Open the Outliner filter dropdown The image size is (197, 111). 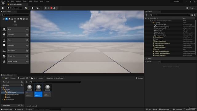[147, 15]
